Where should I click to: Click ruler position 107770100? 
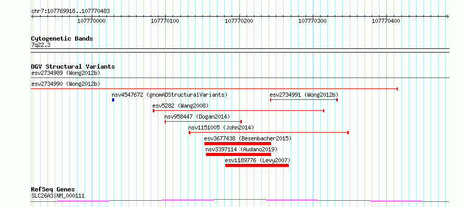pyautogui.click(x=165, y=21)
